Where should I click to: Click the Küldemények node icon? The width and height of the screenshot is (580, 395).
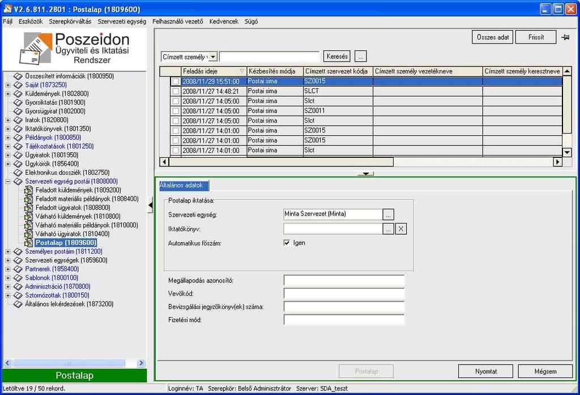tap(18, 94)
